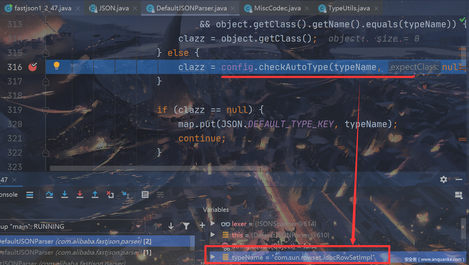Image resolution: width=469 pixels, height=265 pixels.
Task: Click the else keyword on line 315
Action: (x=178, y=53)
